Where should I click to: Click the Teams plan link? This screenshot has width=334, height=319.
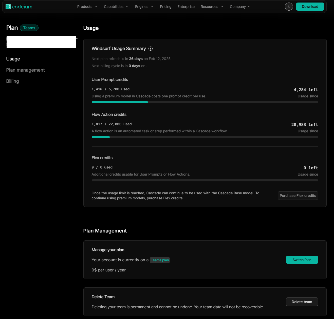(x=160, y=260)
